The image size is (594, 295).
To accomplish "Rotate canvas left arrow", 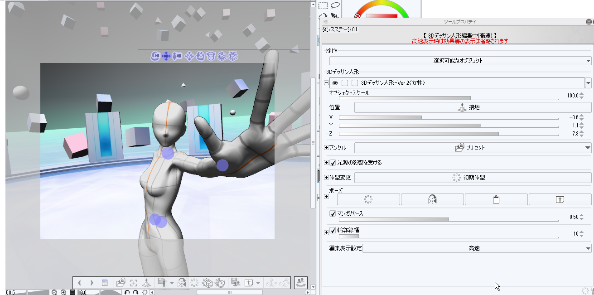I will pyautogui.click(x=127, y=292).
